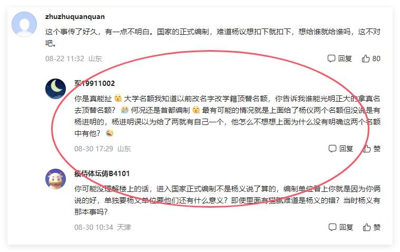This screenshot has height=252, width=400.
Task: Open the username ending in 19911002
Action: 95,83
